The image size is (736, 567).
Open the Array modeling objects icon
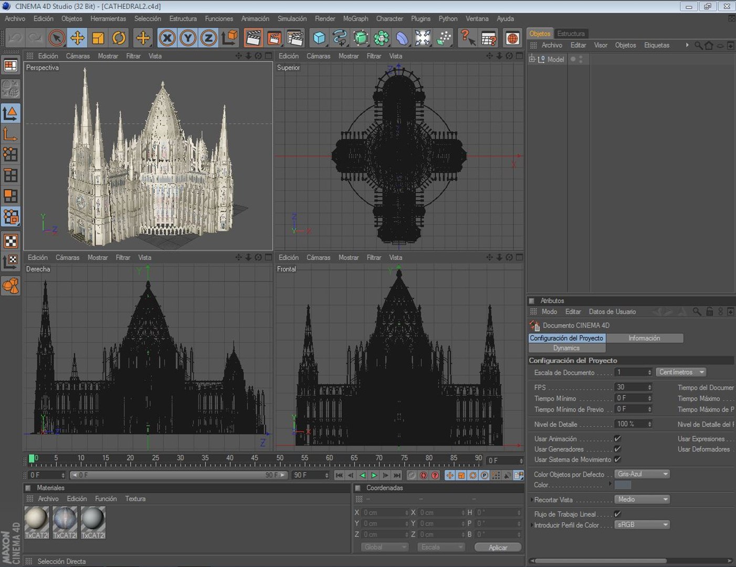pos(381,38)
